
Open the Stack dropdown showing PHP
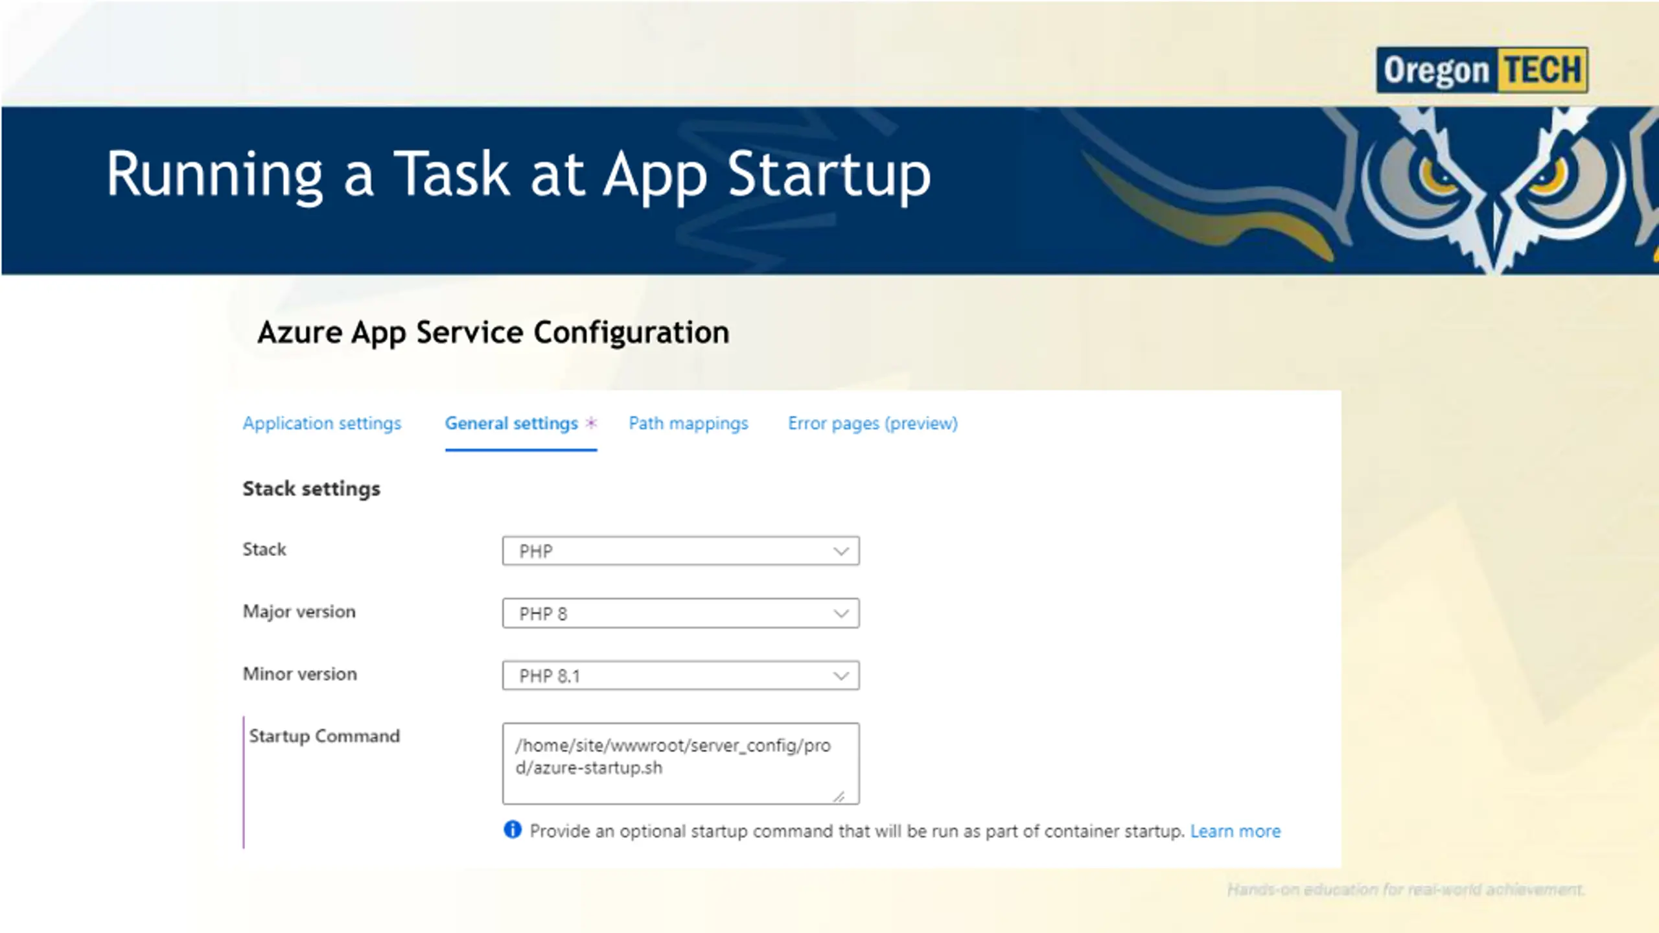pos(680,551)
